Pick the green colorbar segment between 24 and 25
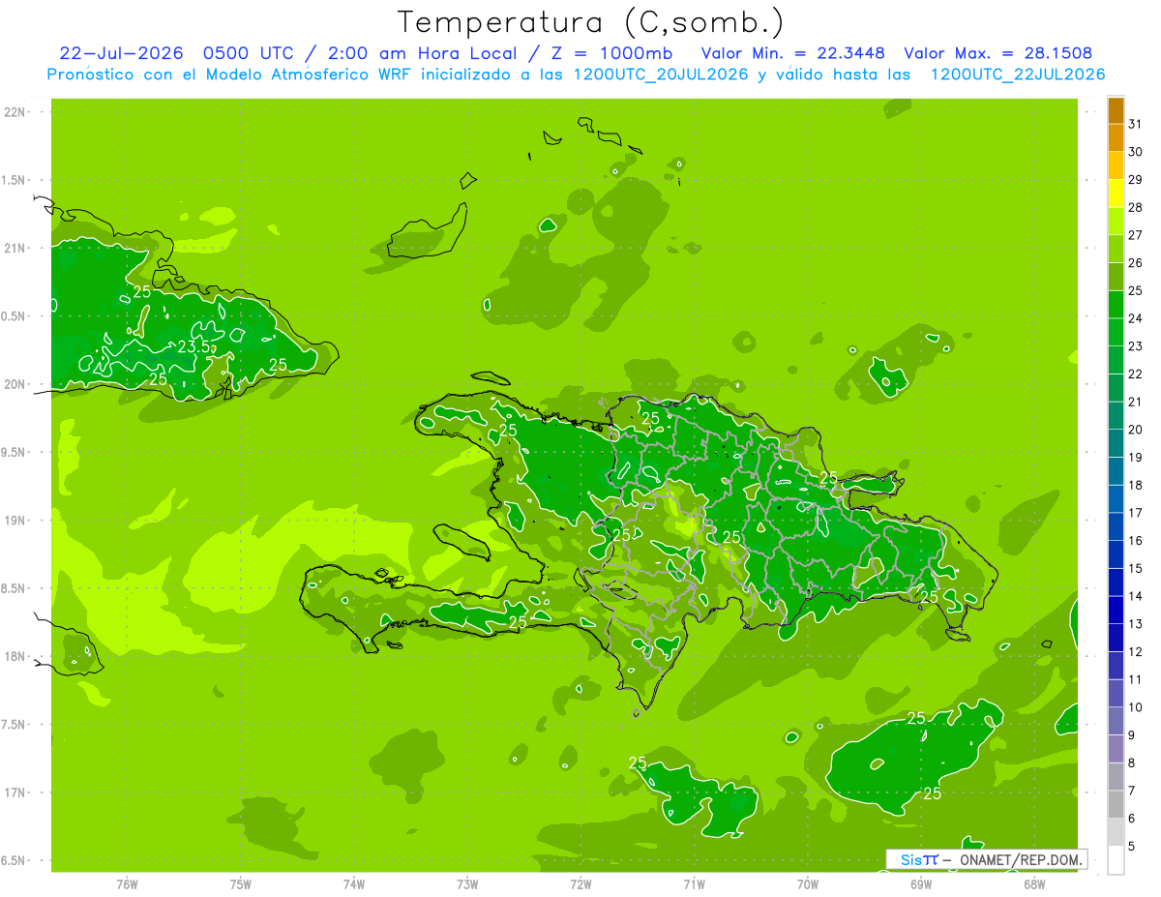This screenshot has height=897, width=1161. click(1116, 305)
